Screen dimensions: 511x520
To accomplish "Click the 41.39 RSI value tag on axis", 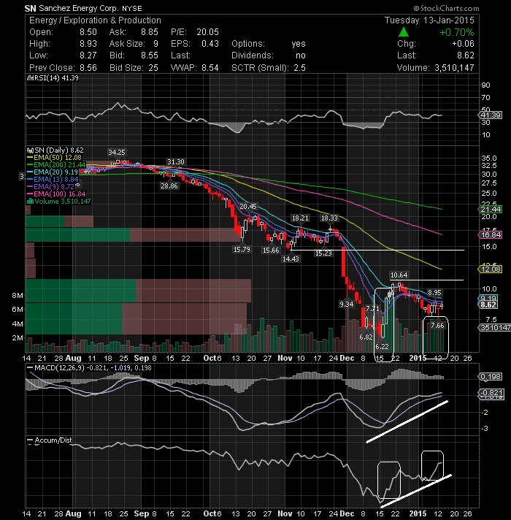I will tap(491, 115).
